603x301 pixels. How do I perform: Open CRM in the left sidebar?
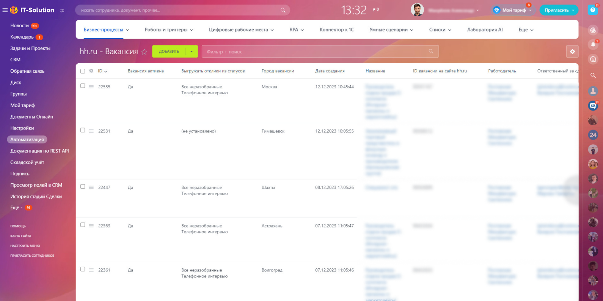pos(16,60)
